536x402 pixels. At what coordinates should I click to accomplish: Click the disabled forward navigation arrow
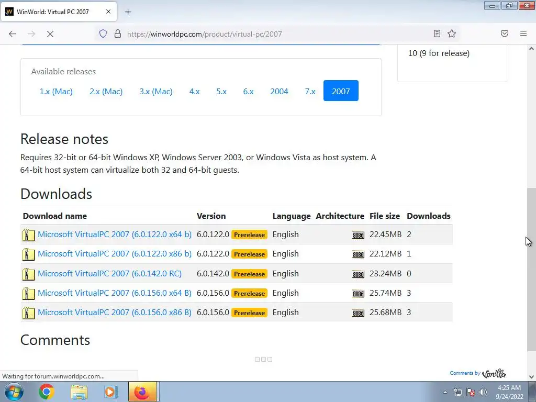tap(31, 34)
